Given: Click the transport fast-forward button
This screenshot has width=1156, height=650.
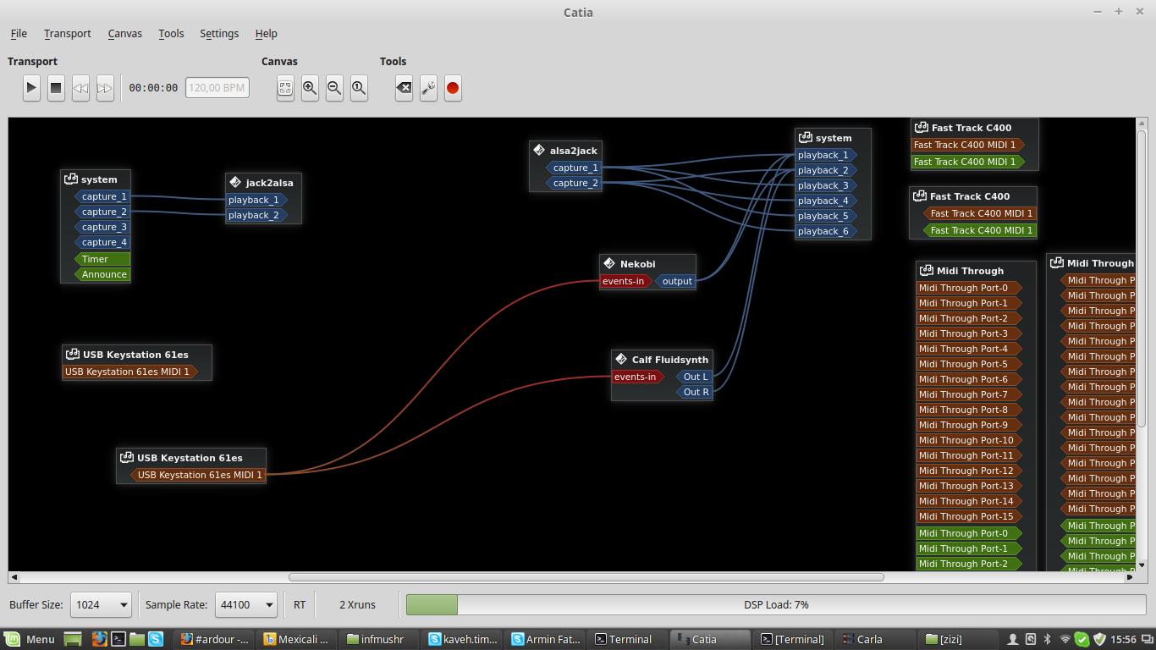Looking at the screenshot, I should click(x=105, y=87).
